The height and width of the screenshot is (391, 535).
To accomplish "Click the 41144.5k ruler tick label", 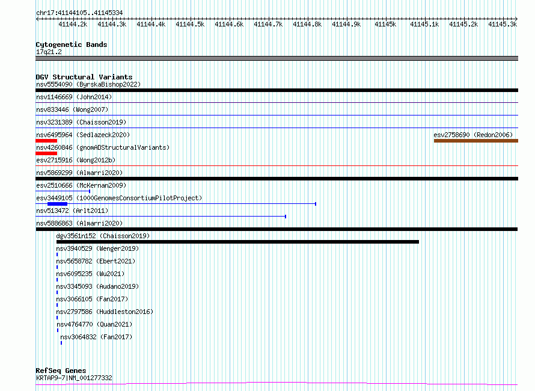I will (x=190, y=24).
